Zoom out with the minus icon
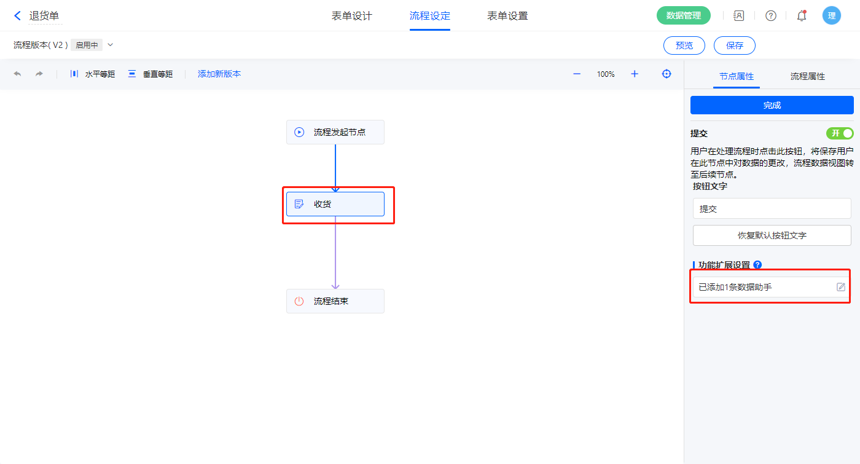The image size is (860, 464). 577,74
